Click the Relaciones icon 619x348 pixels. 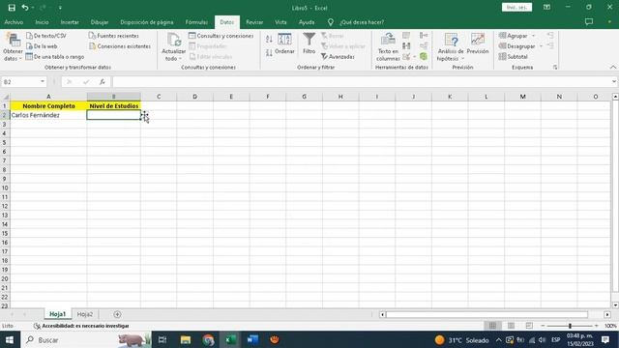pyautogui.click(x=424, y=46)
